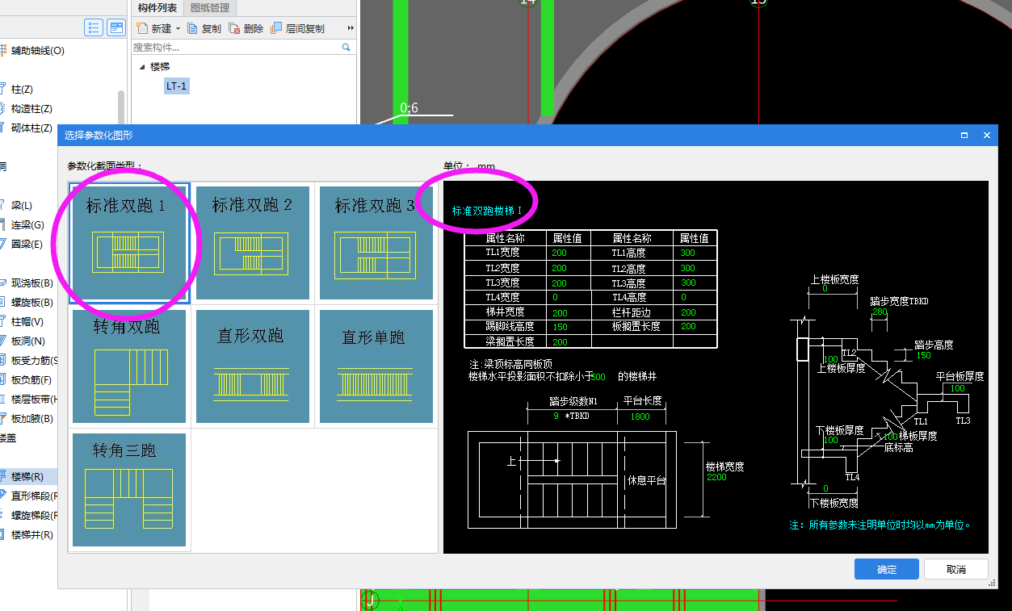1012x611 pixels.
Task: Focus the 搜索构件 search field
Action: point(237,48)
